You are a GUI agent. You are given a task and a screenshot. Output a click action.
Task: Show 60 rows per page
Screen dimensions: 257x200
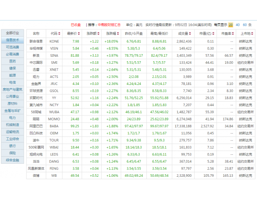pos(245,25)
